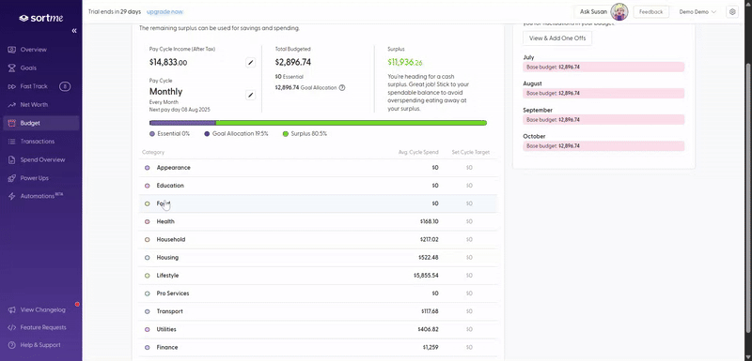Screen dimensions: 752x361
Task: Click the View & Add One Offs button
Action: point(557,38)
